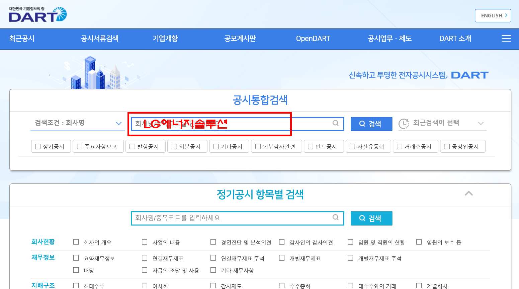Open the DART 소개 menu
Viewport: 519px width, 289px height.
tap(455, 38)
